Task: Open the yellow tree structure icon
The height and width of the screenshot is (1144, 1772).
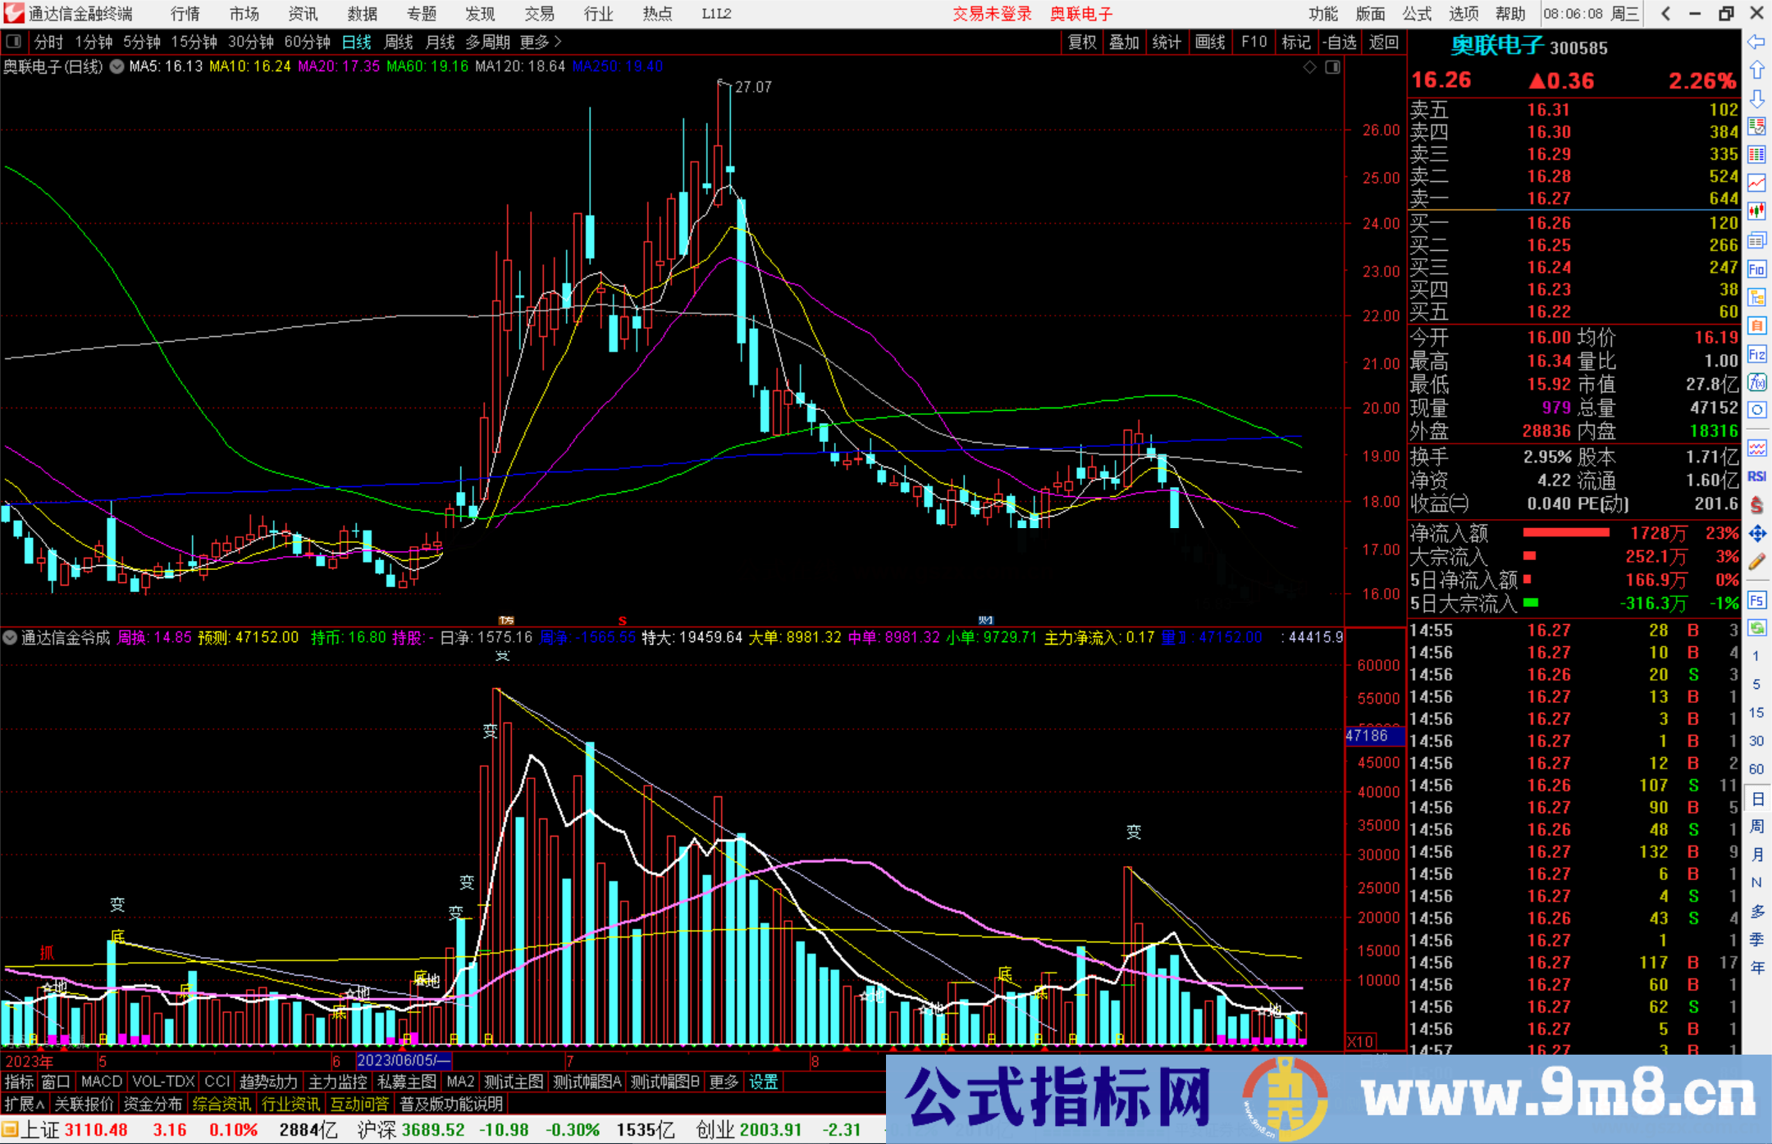Action: (1756, 297)
